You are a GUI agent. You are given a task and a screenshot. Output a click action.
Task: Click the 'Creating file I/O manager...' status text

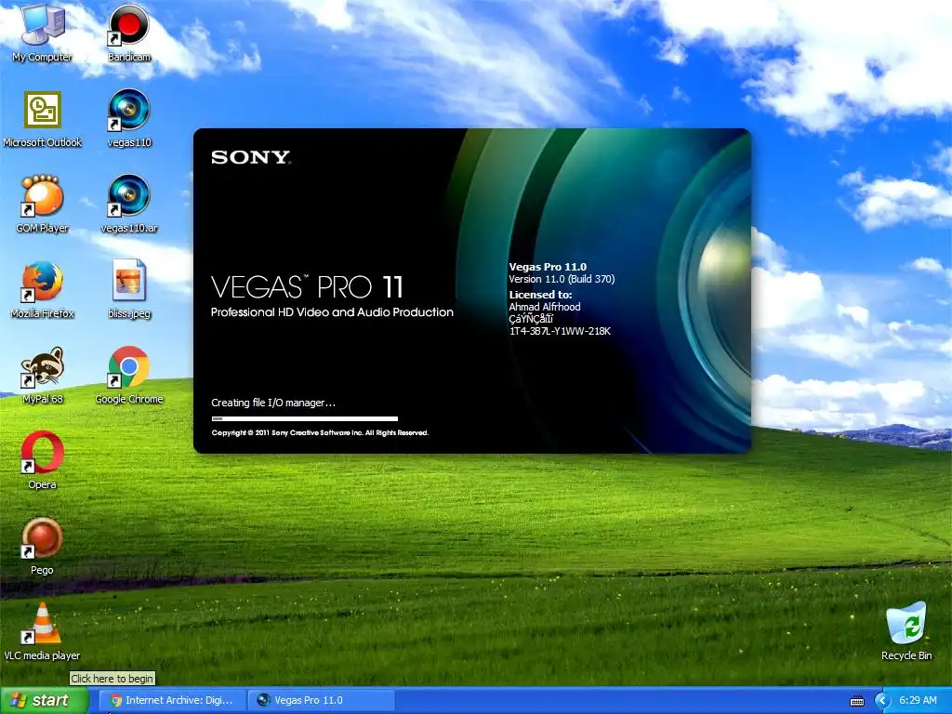click(273, 403)
